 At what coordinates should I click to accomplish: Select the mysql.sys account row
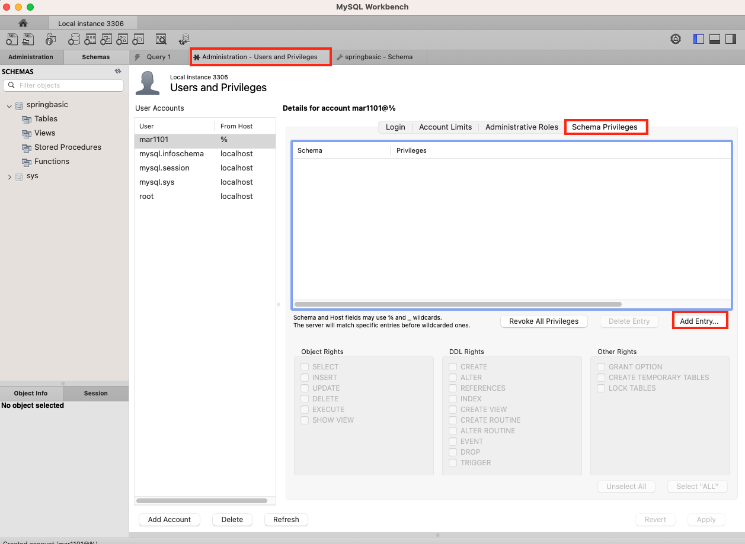pyautogui.click(x=205, y=182)
